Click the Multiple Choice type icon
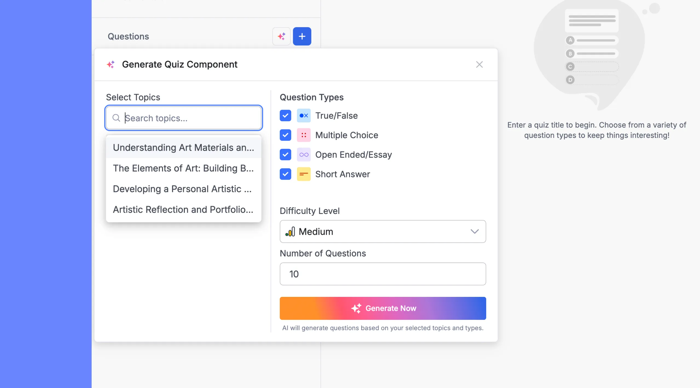 coord(304,135)
